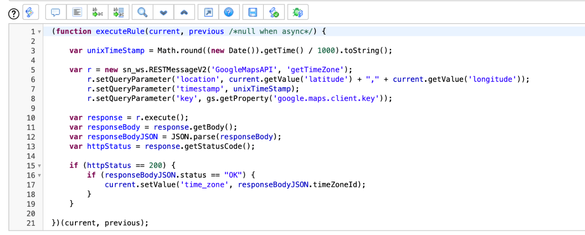Click the circled question mark help icon

(14, 14)
